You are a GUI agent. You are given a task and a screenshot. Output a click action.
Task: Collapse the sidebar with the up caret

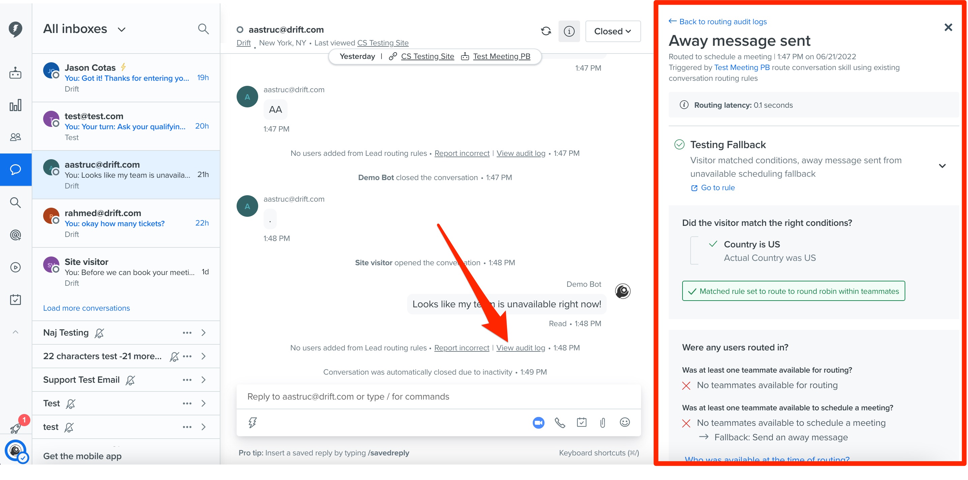click(x=16, y=332)
